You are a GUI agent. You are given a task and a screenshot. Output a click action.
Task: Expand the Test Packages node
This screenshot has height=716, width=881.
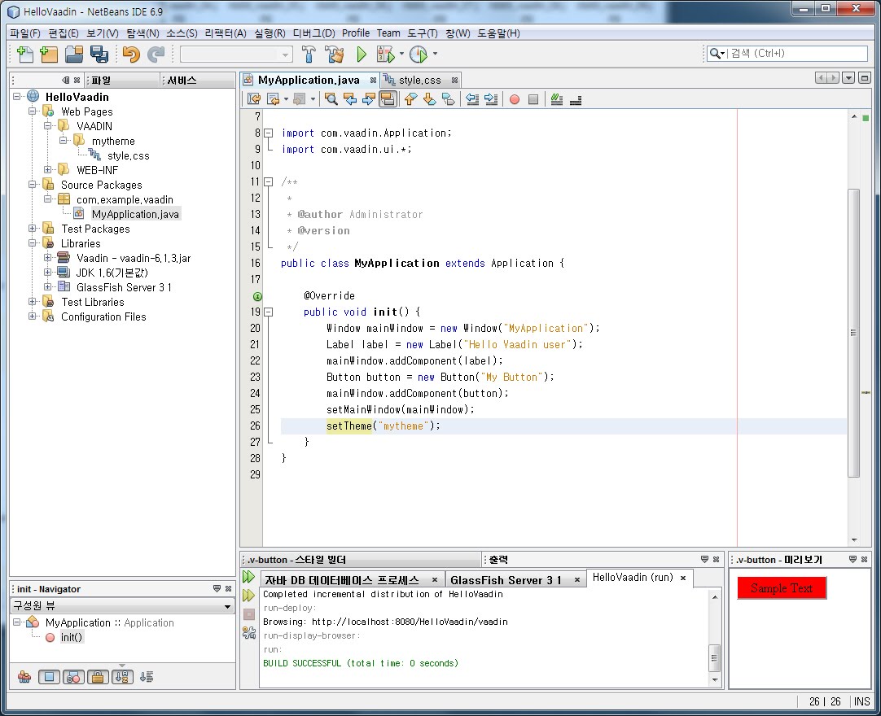(33, 228)
